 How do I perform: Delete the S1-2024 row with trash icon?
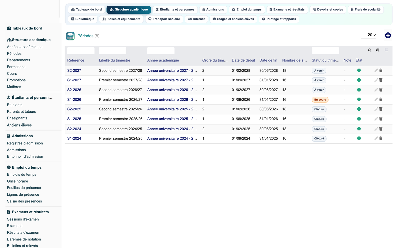click(x=381, y=138)
